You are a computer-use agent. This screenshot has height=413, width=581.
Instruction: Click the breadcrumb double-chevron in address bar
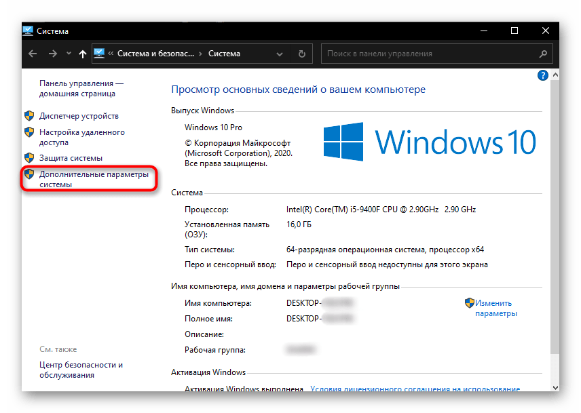tap(111, 54)
